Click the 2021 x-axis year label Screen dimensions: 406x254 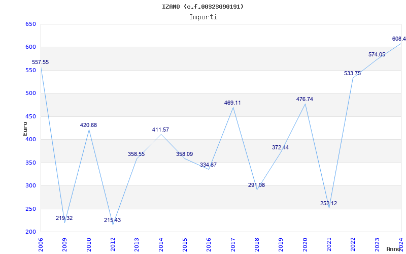click(x=329, y=245)
